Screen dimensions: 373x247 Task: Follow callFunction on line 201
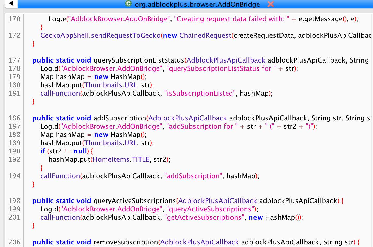[60, 217]
